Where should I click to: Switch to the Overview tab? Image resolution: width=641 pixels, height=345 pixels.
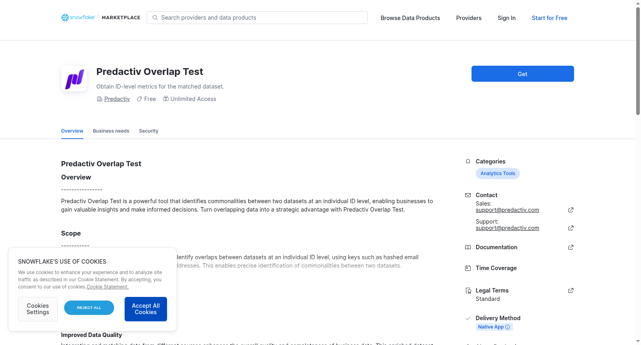coord(72,131)
